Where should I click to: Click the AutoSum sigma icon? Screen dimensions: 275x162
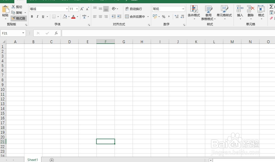pyautogui.click(x=271, y=7)
